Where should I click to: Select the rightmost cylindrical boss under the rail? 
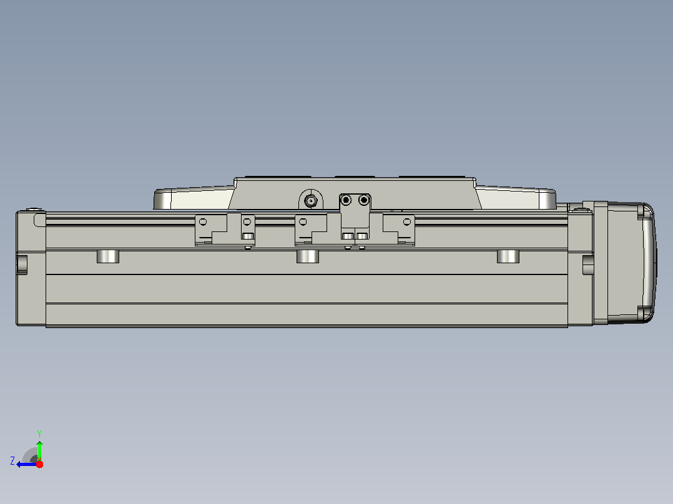point(508,256)
